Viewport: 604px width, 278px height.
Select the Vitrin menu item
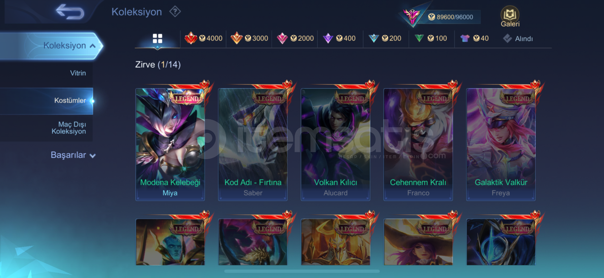click(x=78, y=73)
